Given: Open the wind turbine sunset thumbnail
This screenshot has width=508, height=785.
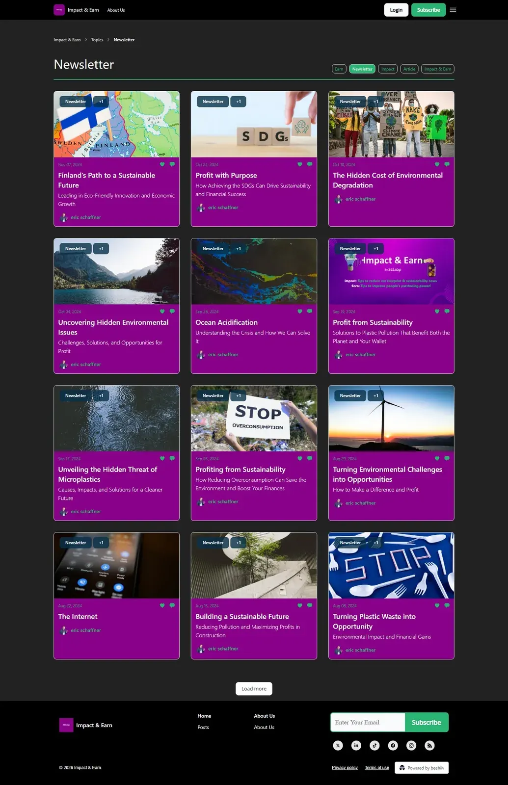Looking at the screenshot, I should 391,419.
